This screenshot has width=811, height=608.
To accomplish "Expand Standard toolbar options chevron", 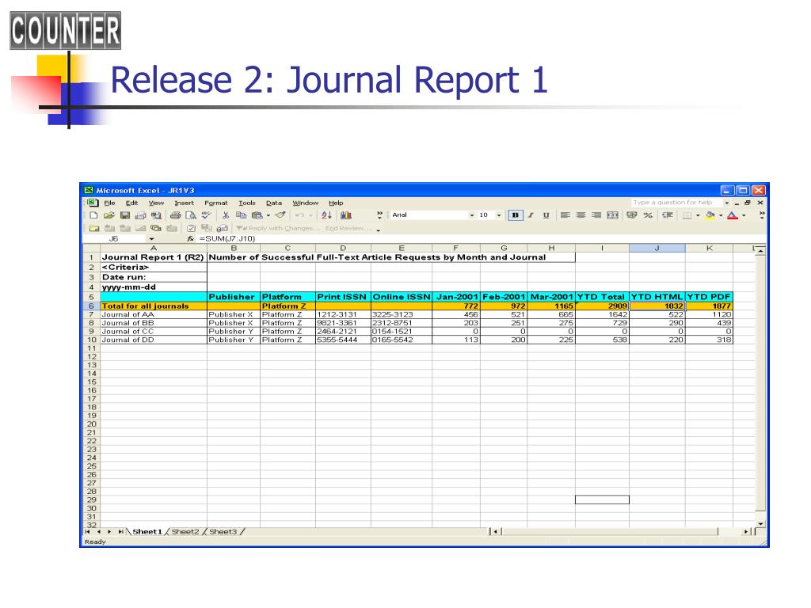I will coord(379,215).
